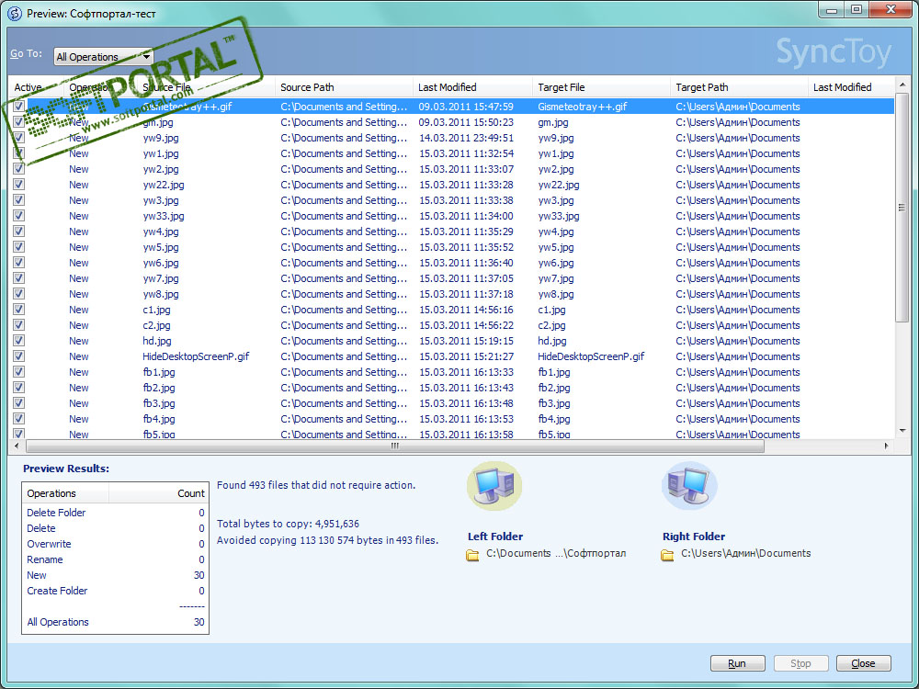Viewport: 919px width, 689px height.
Task: Select source file yw6.jpg
Action: (x=161, y=263)
